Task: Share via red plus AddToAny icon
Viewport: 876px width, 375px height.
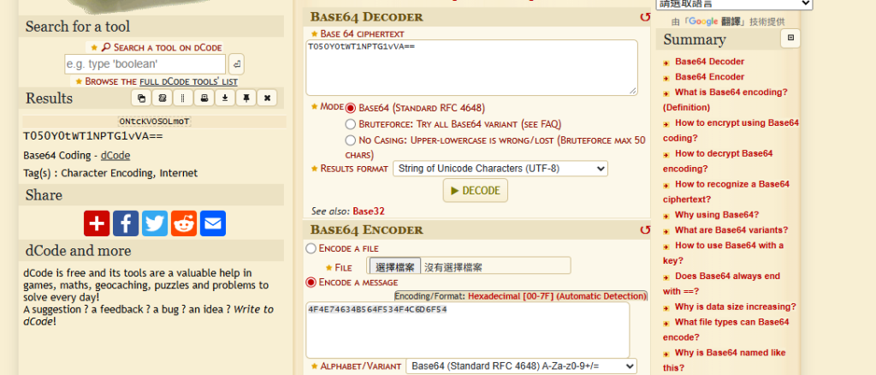Action: 97,223
